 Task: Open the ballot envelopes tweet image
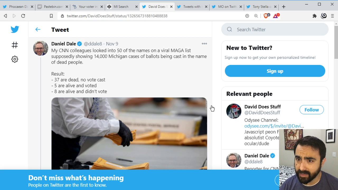click(129, 133)
